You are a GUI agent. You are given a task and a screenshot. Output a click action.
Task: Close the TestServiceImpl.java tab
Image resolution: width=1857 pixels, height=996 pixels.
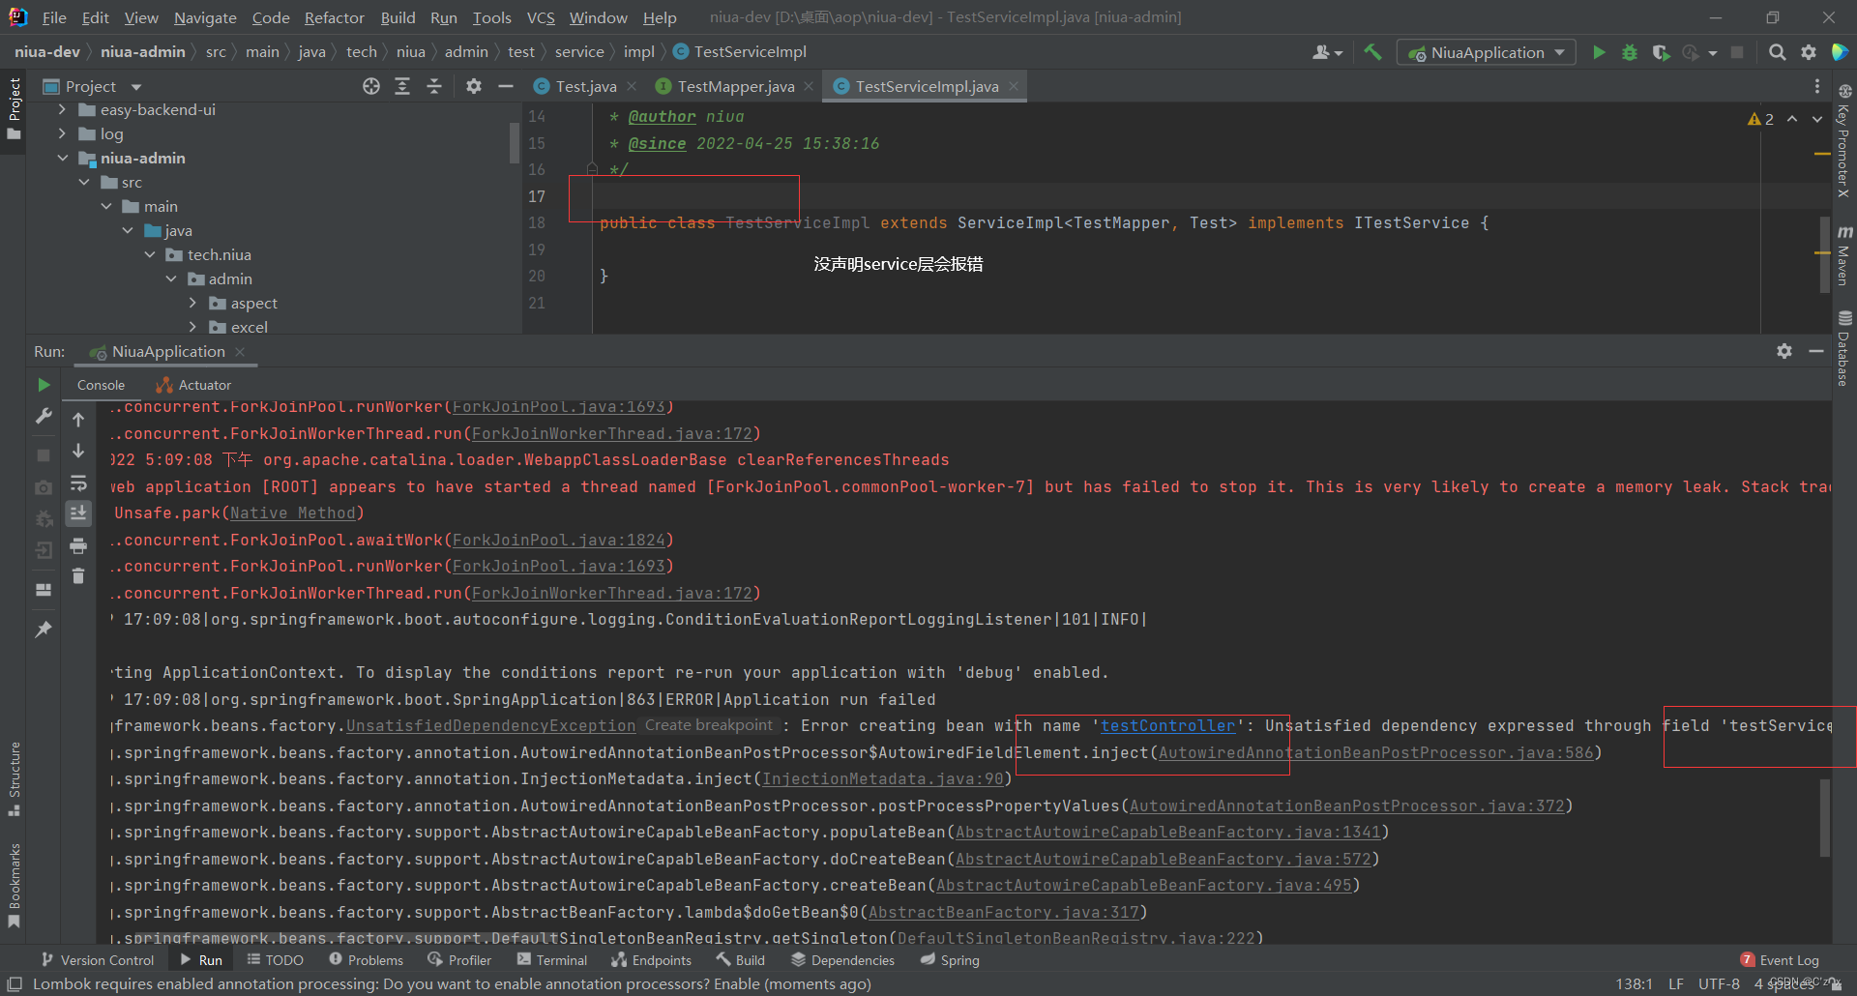pyautogui.click(x=1014, y=87)
